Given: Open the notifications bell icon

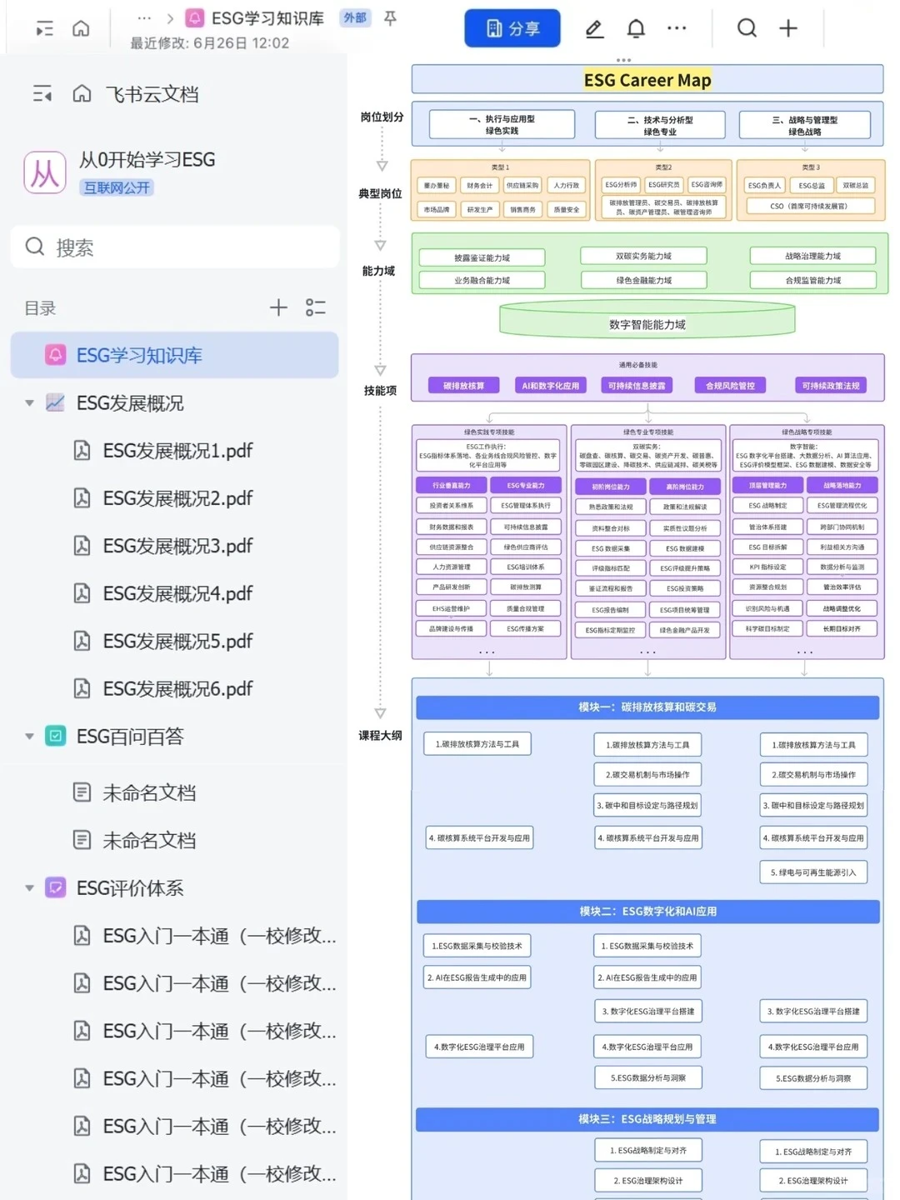Looking at the screenshot, I should [x=635, y=27].
